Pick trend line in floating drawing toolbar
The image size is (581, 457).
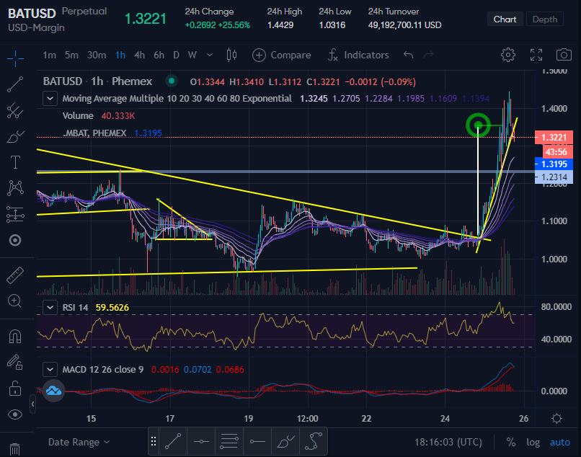pyautogui.click(x=173, y=441)
